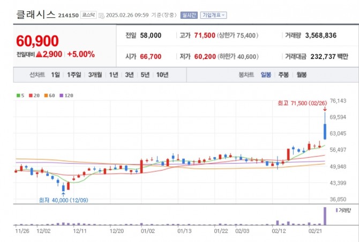Click the purple 거래량 legend icon

point(336,210)
